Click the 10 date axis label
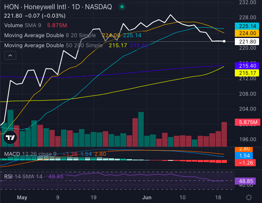Screen dimensions: 262x203 (183, 198)
